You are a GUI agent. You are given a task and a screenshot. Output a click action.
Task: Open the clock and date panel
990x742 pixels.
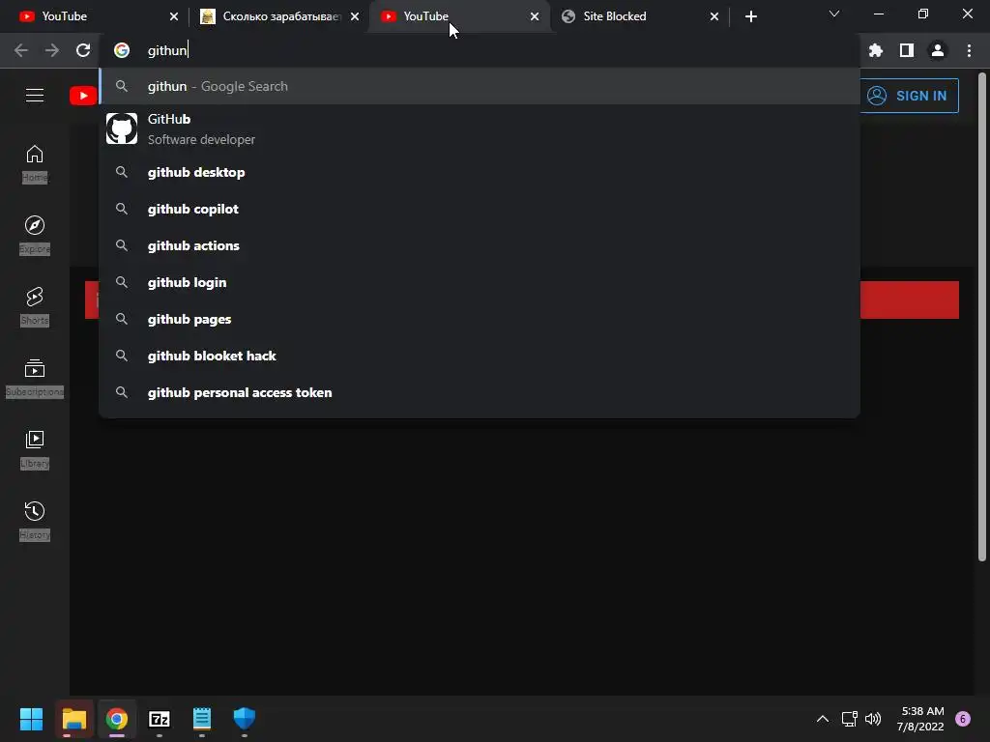921,719
